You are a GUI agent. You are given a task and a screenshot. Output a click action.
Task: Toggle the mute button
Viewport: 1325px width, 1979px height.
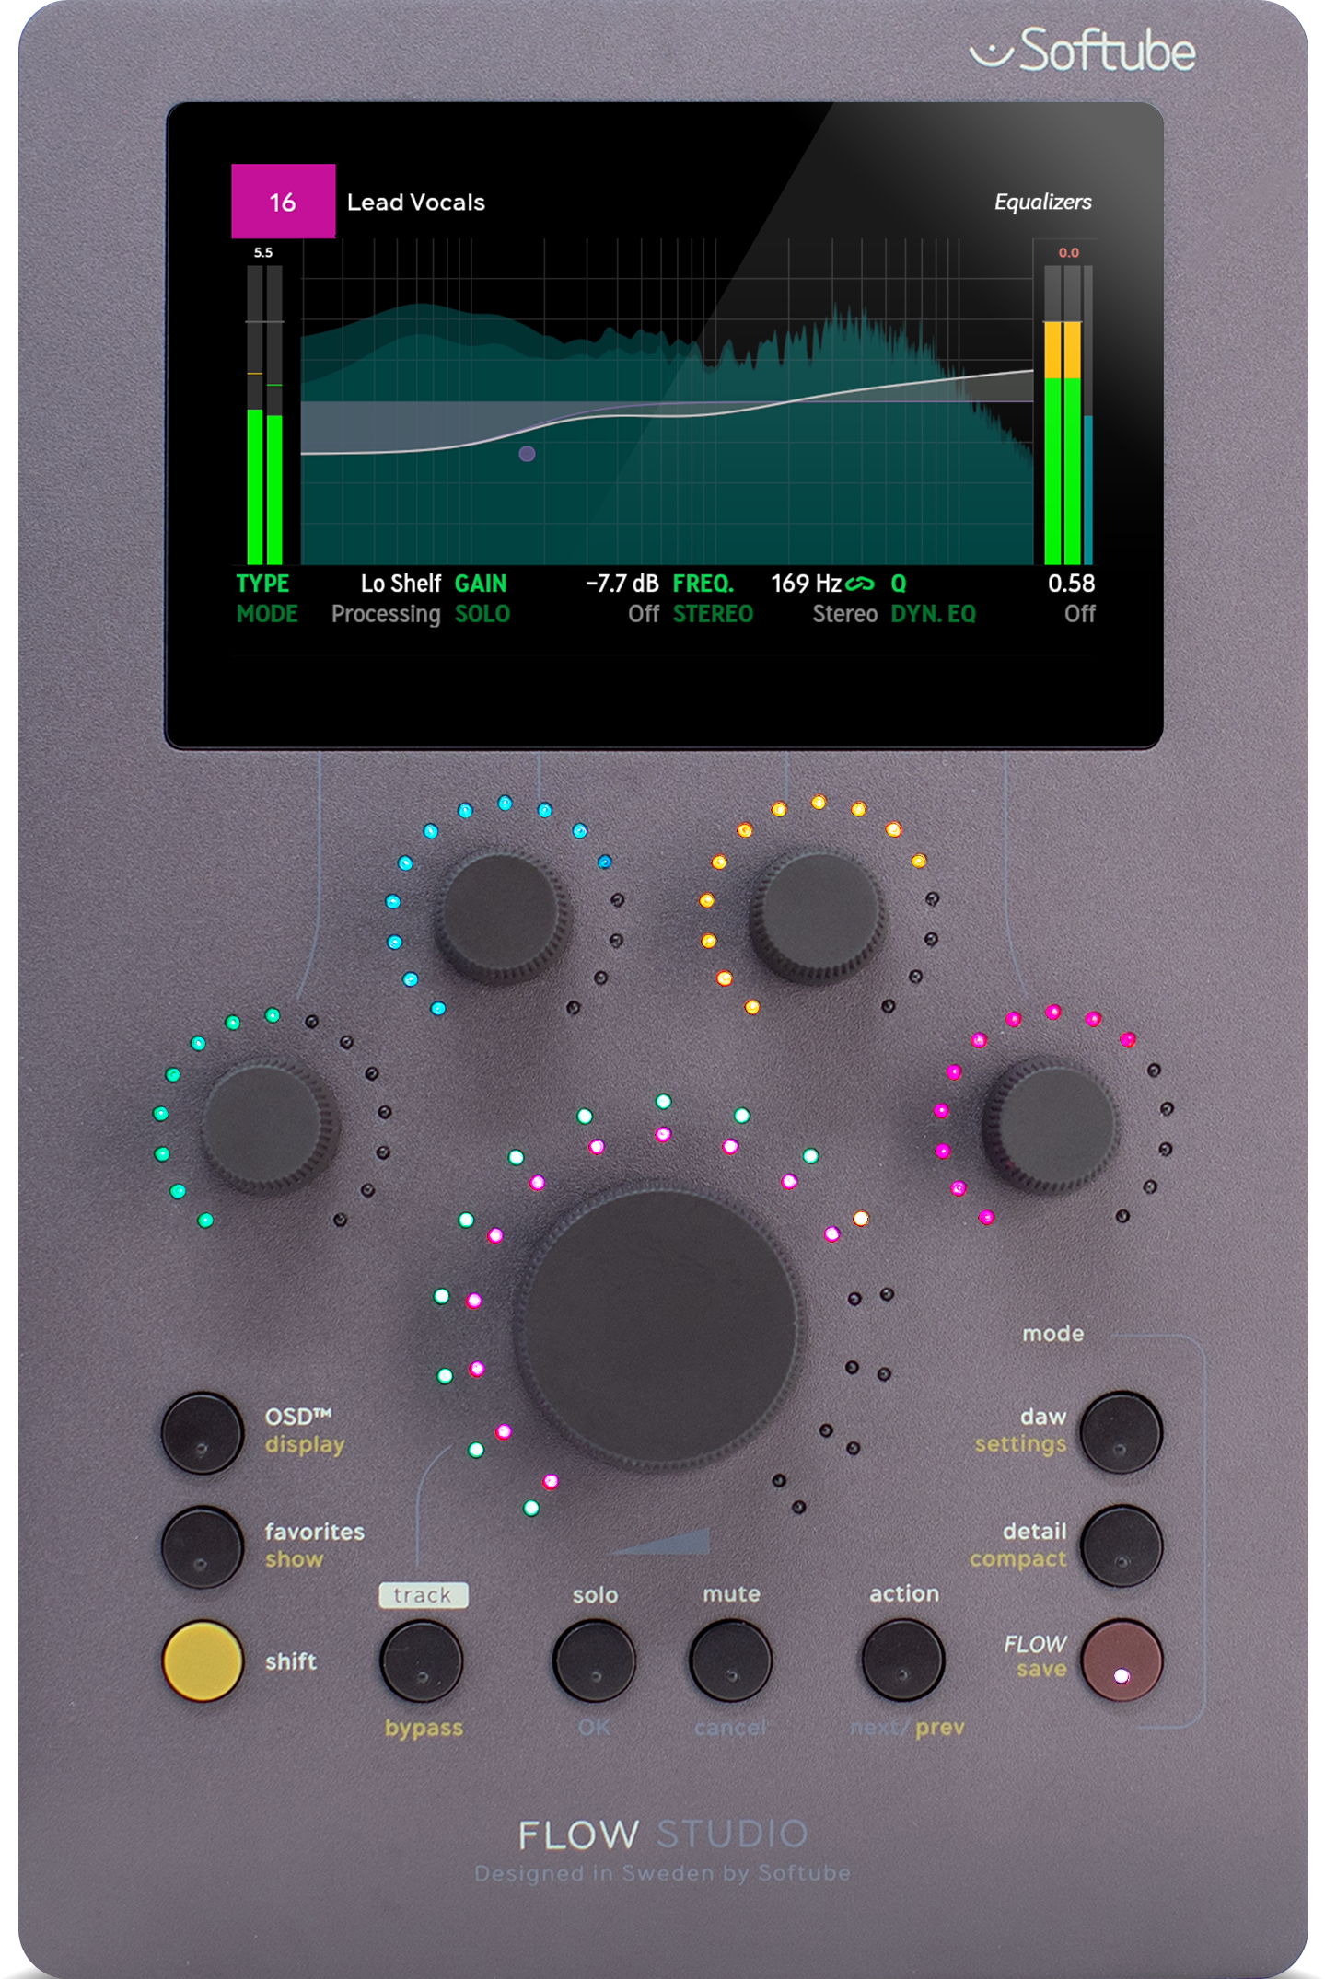tap(730, 1661)
